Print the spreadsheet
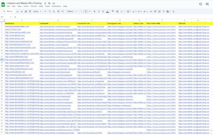The height and width of the screenshot is (135, 213). tap(26, 12)
